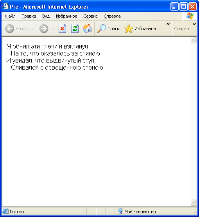
Task: Open the Сервис menu
Action: tap(90, 16)
